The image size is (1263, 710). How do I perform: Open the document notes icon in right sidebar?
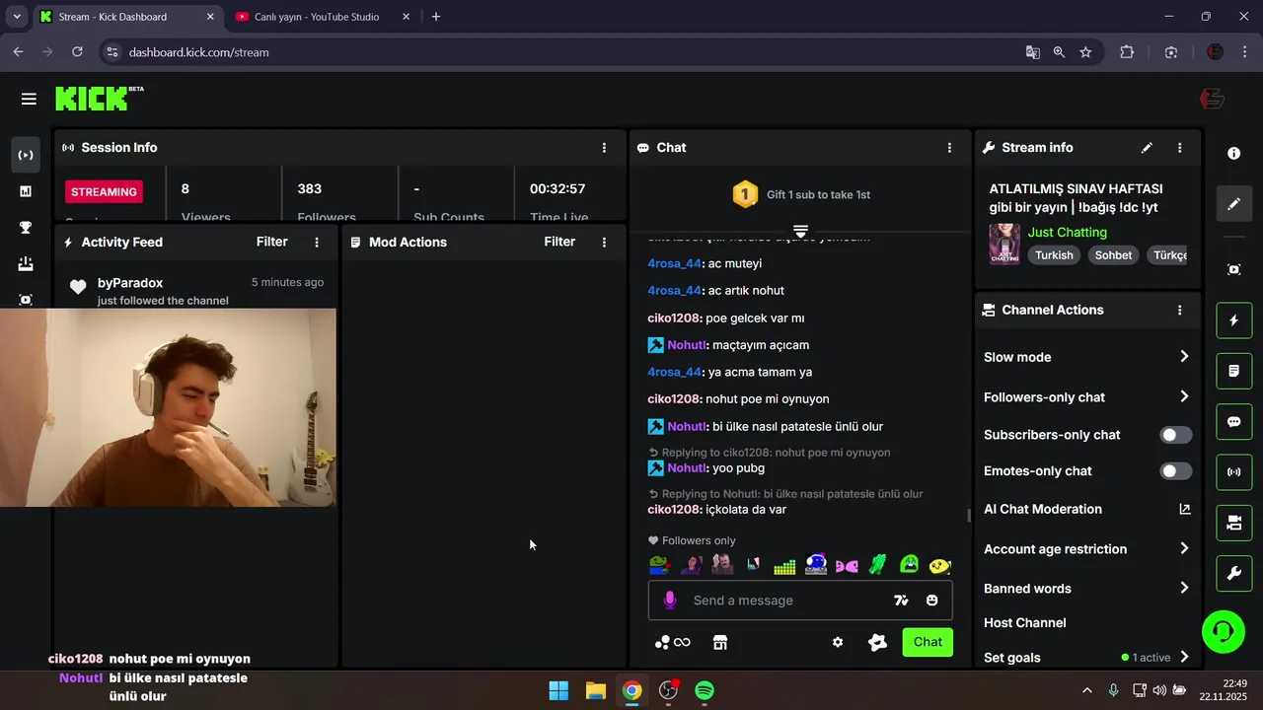[1233, 371]
